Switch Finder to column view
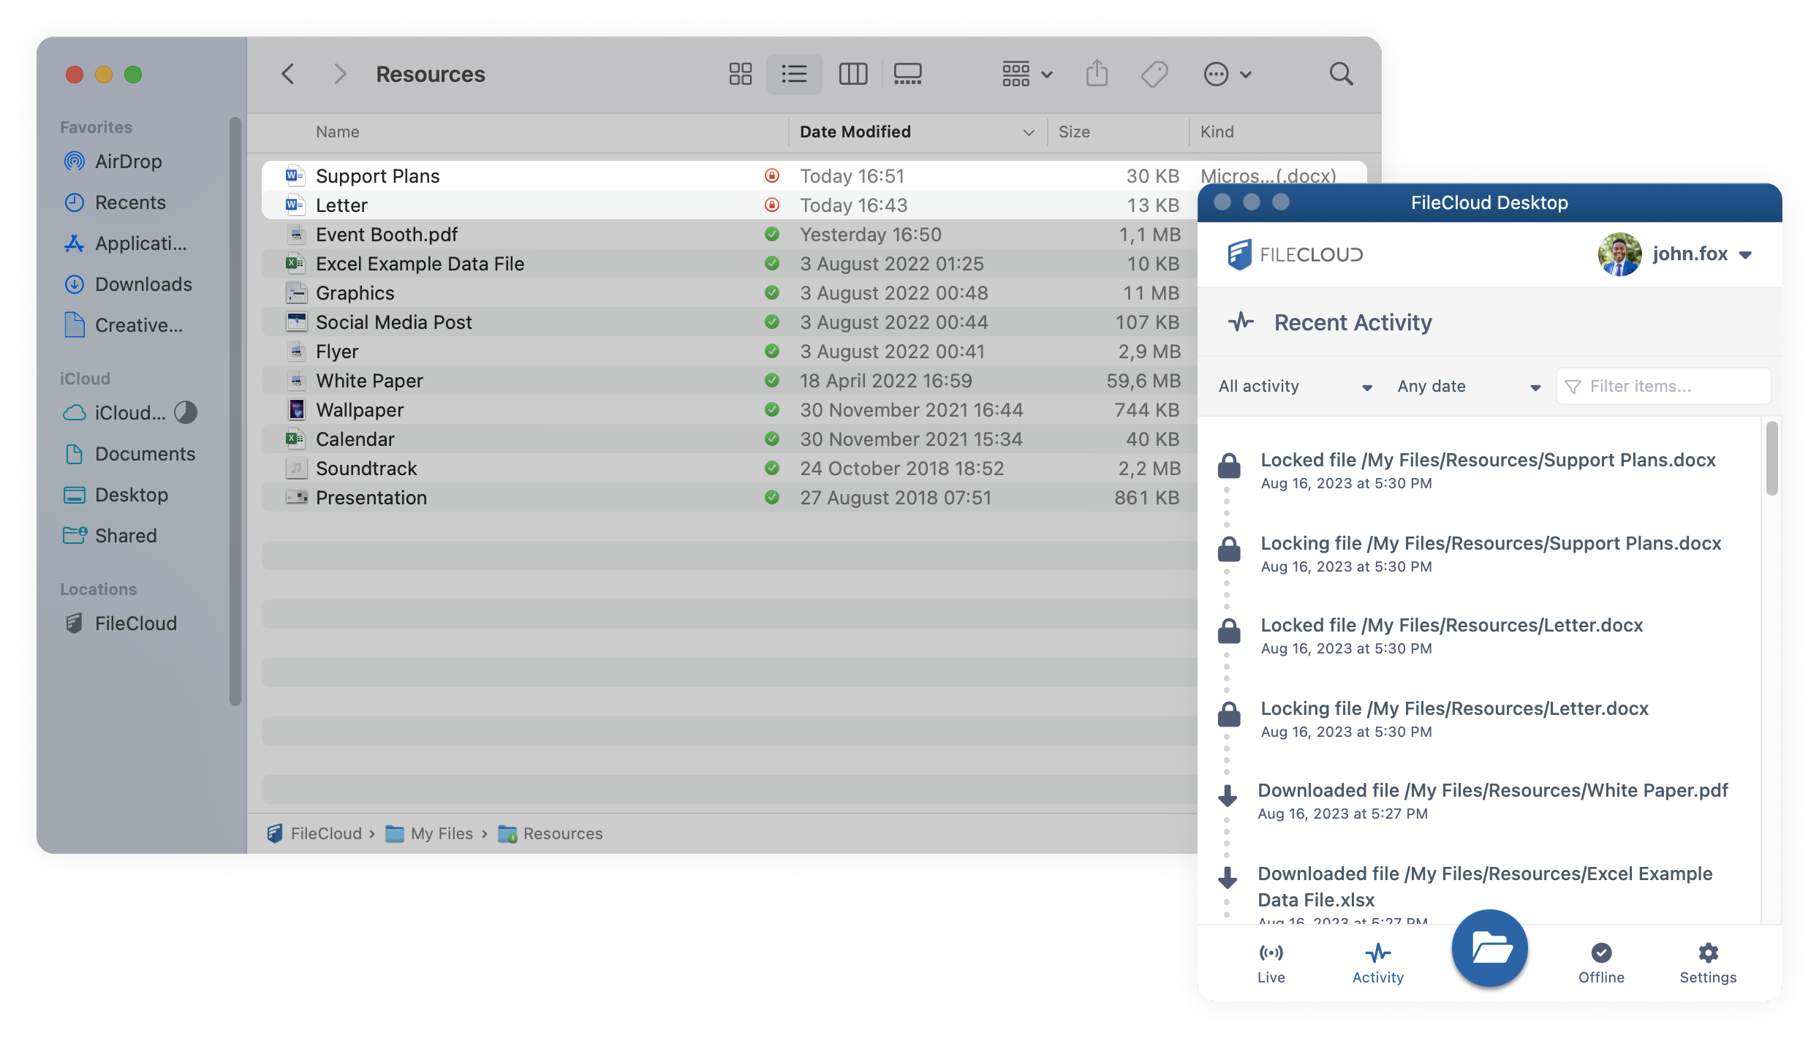 tap(852, 74)
